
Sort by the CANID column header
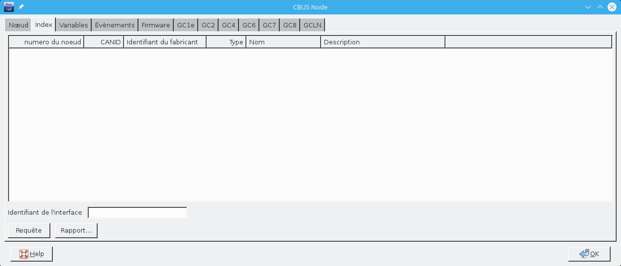(x=104, y=42)
